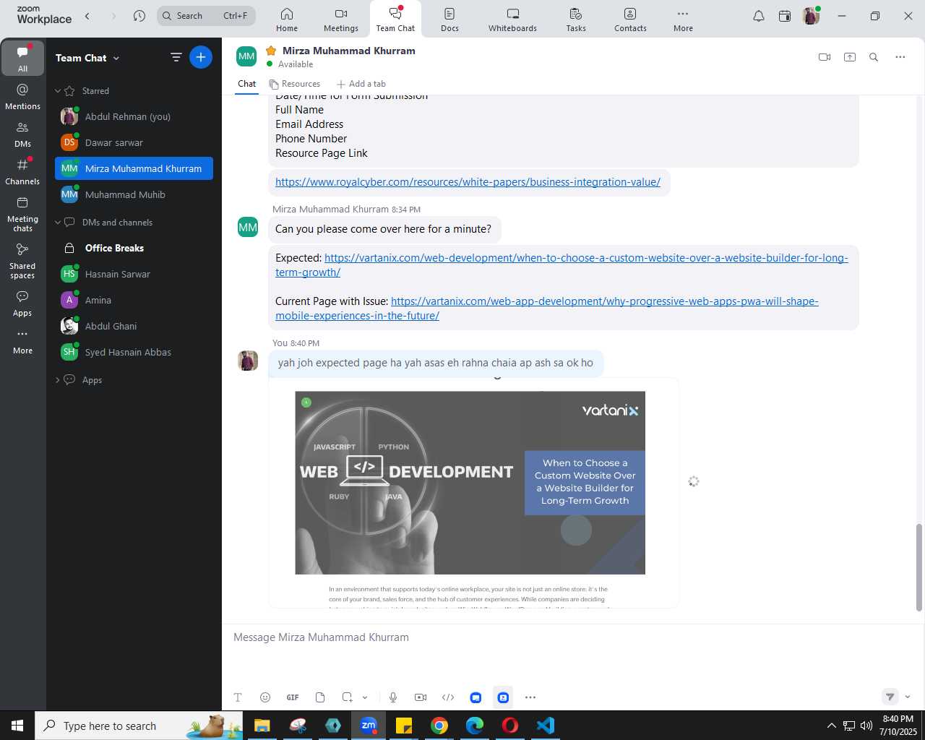Open the Home tab in Zoom Workplace
This screenshot has height=740, width=925.
[x=286, y=20]
